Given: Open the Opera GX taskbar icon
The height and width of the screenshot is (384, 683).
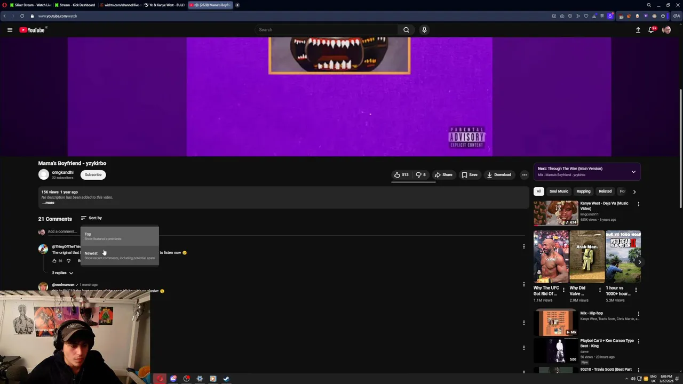Looking at the screenshot, I should click(x=160, y=379).
